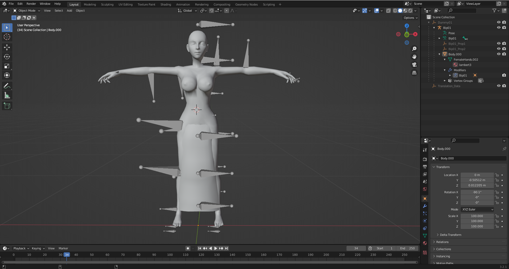This screenshot has width=509, height=269.
Task: Open rotation Mode XYZ Euler dropdown
Action: coord(477,209)
